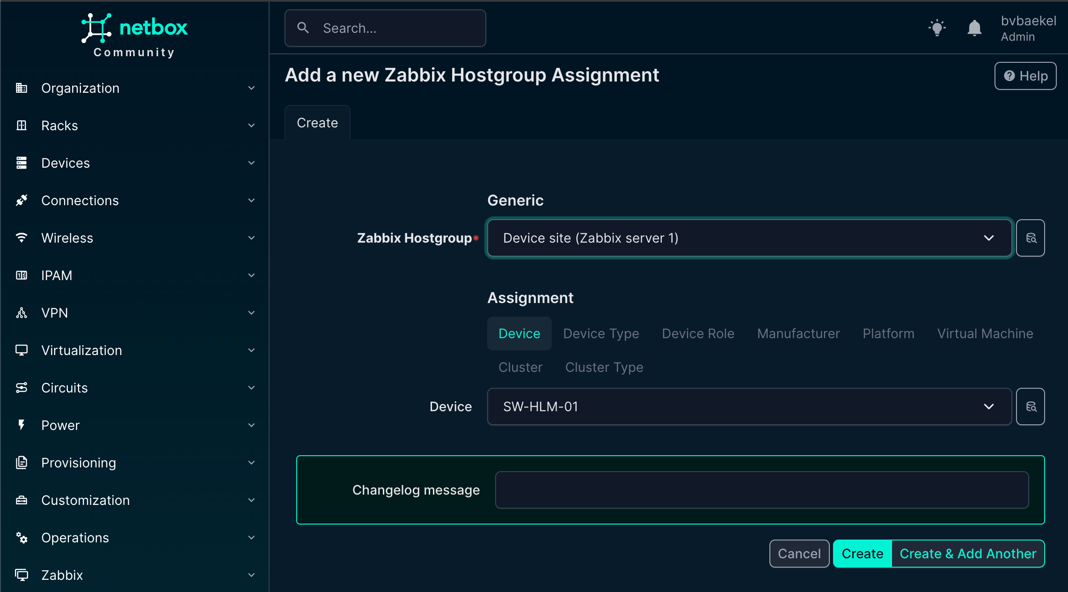Image resolution: width=1068 pixels, height=592 pixels.
Task: Toggle the light/dark theme bulb icon
Action: 937,28
